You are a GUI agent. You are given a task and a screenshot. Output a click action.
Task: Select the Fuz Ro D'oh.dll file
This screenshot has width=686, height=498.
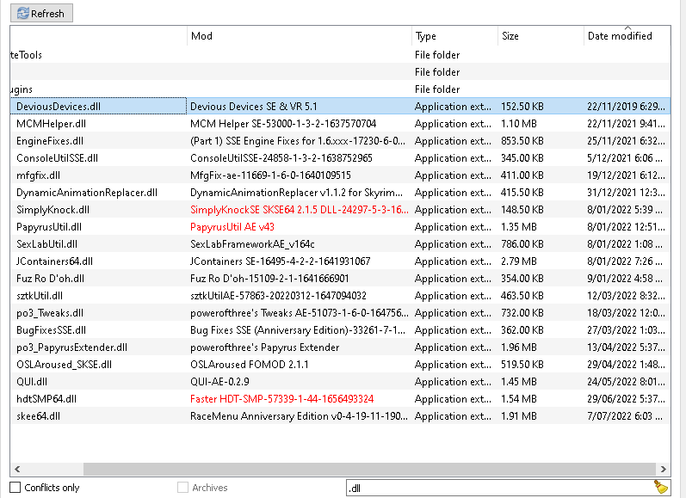(50, 279)
